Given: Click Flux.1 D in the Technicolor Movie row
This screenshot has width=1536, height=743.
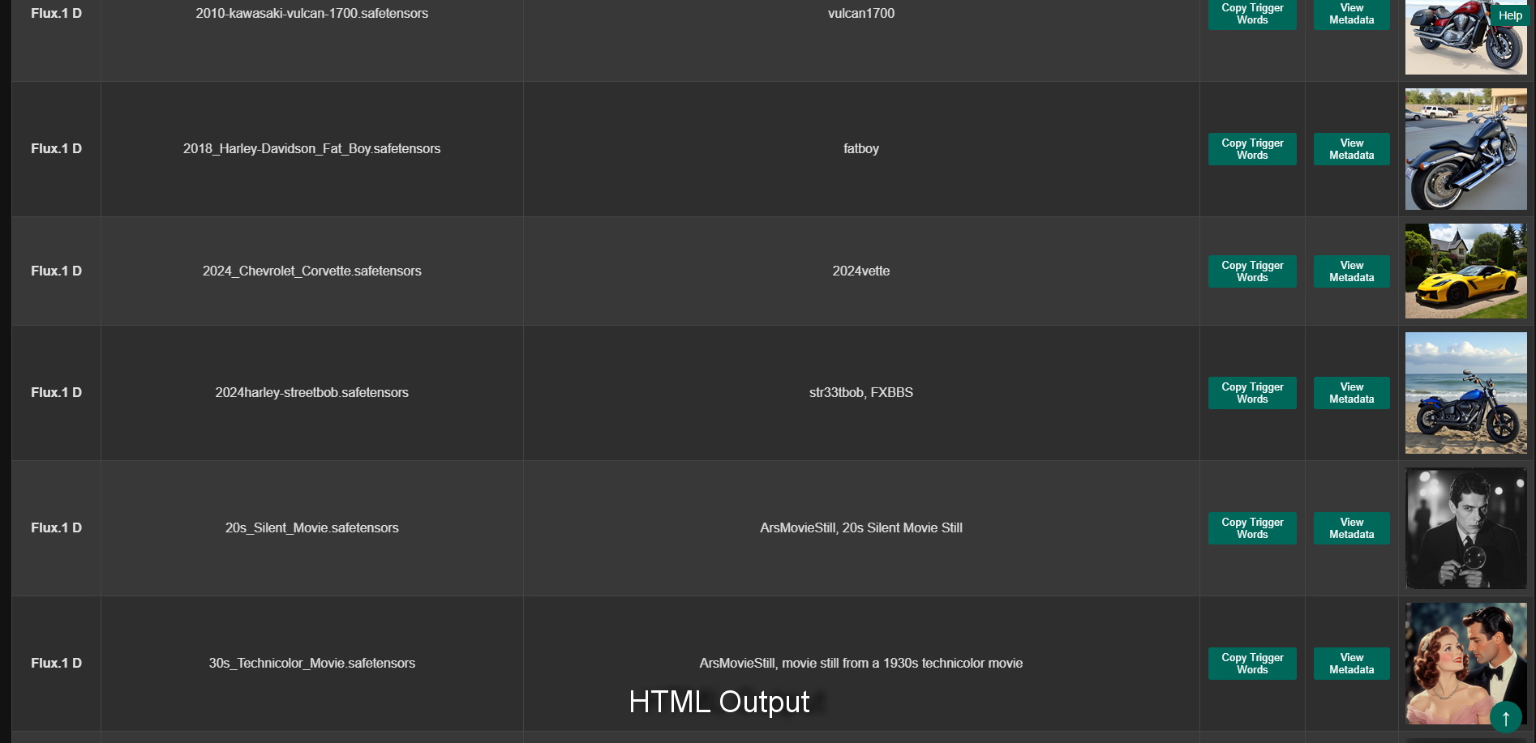Looking at the screenshot, I should [56, 663].
